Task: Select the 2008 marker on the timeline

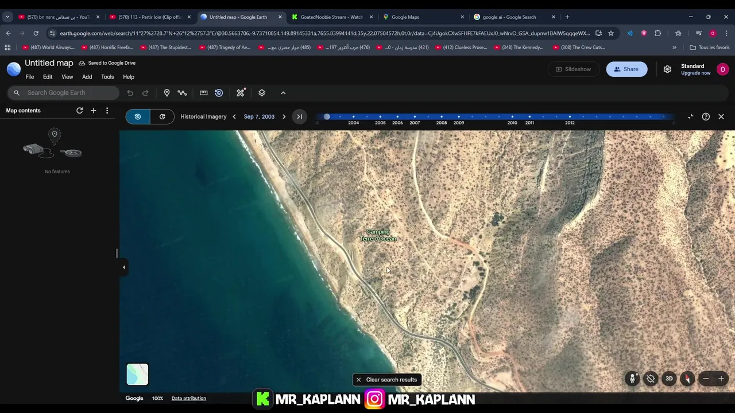Action: click(x=441, y=117)
